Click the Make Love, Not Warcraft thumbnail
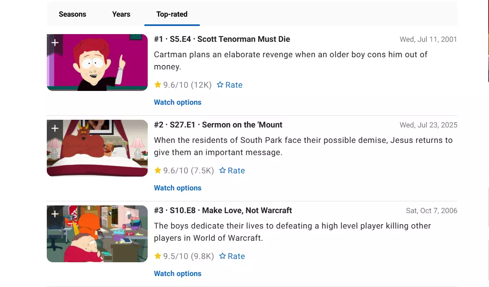This screenshot has width=489, height=287. (97, 234)
